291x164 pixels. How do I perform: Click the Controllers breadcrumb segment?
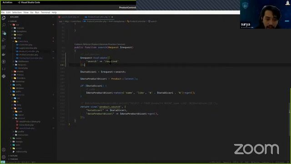76,21
